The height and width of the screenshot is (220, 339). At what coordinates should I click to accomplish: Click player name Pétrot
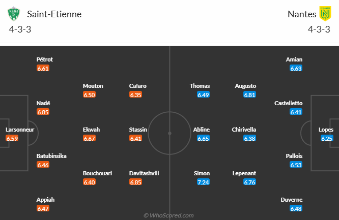44,59
